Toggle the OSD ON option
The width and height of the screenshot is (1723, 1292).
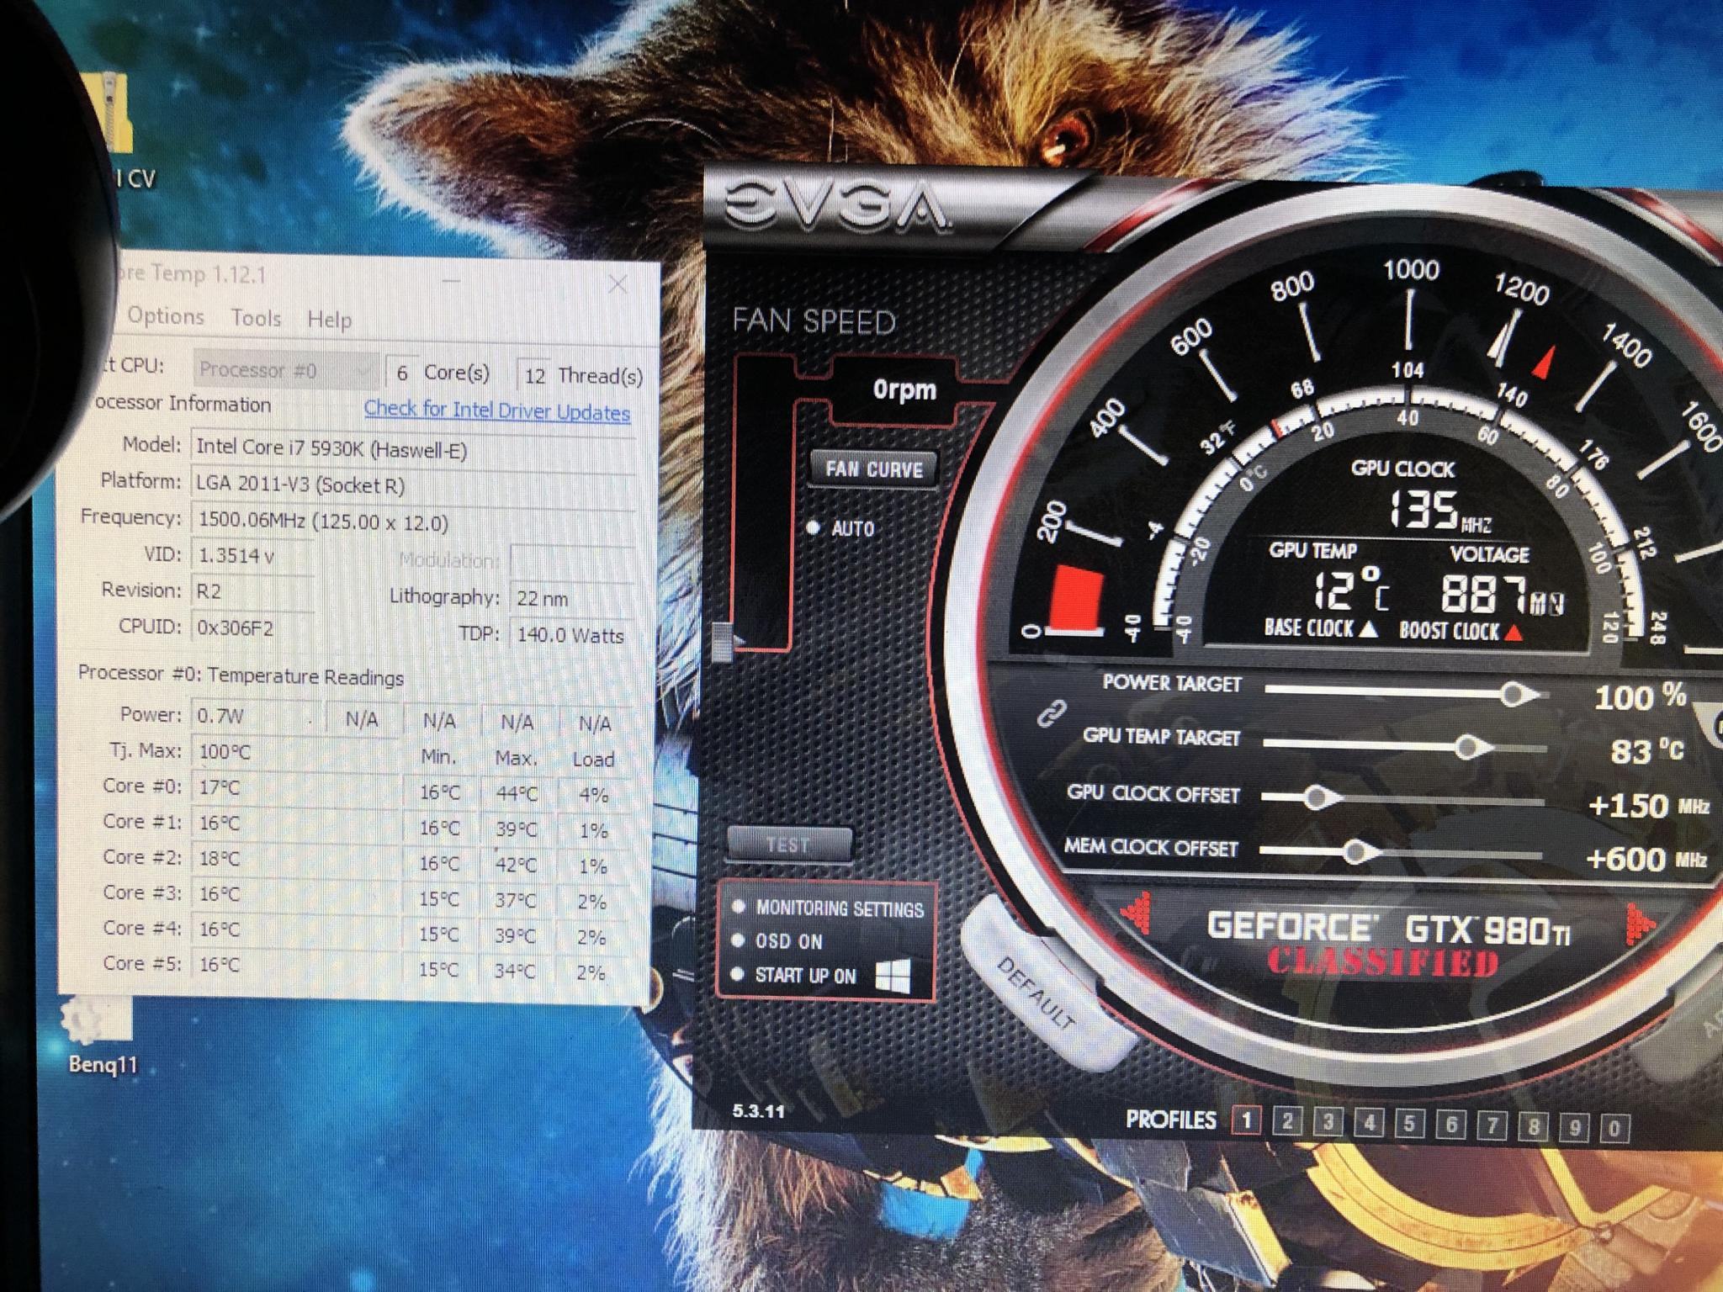point(740,940)
